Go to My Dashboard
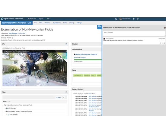Viewport: 166px width, 133px height. (32, 19)
